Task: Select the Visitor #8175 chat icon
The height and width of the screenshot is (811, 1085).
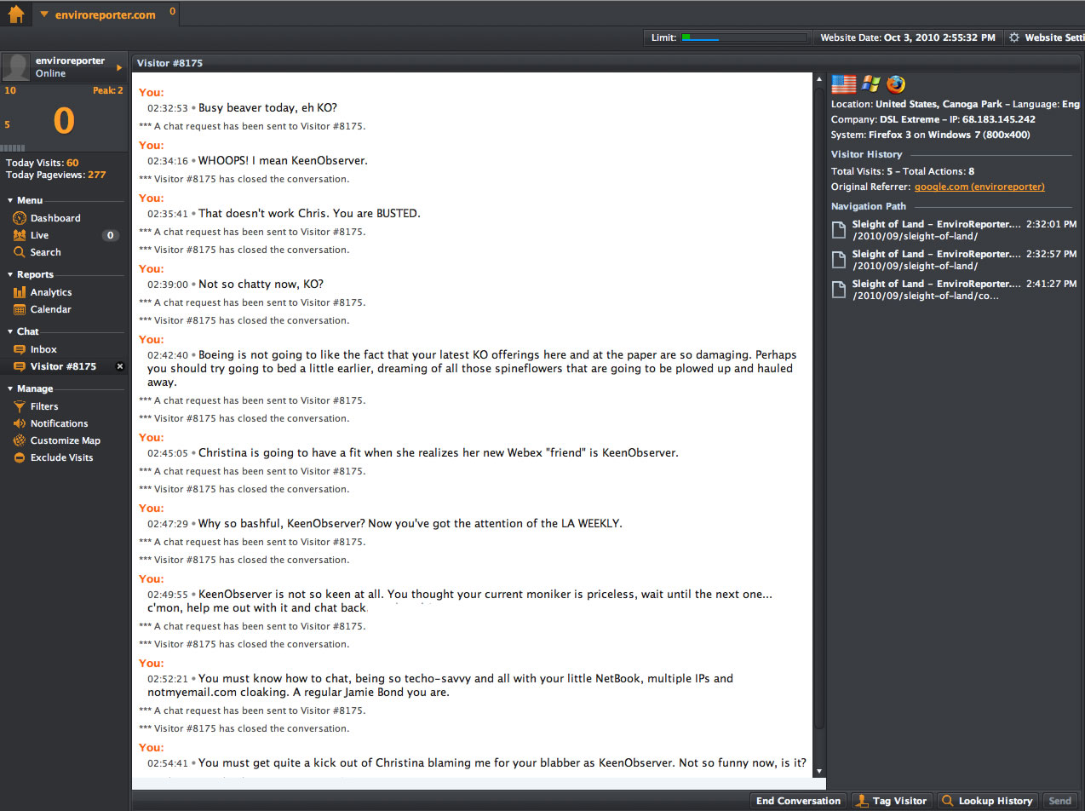Action: tap(20, 366)
